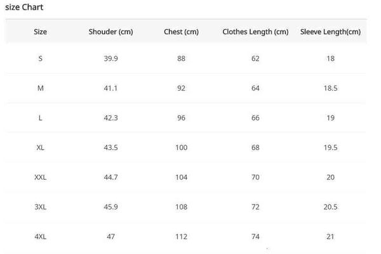Select clothes length value 74

click(x=255, y=237)
